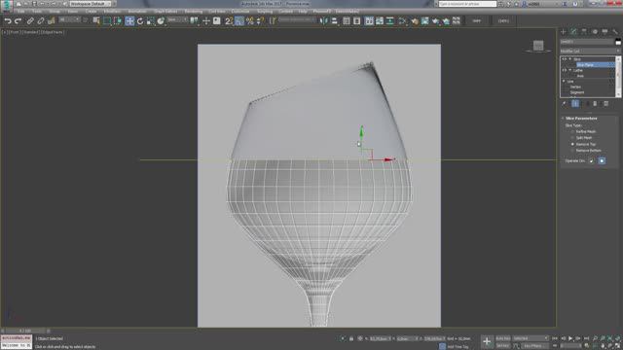Click the object color swatch
The width and height of the screenshot is (623, 350).
[618, 42]
